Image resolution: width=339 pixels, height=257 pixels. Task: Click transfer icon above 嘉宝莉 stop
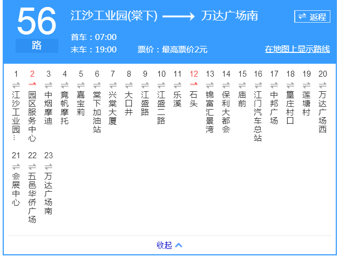point(81,85)
